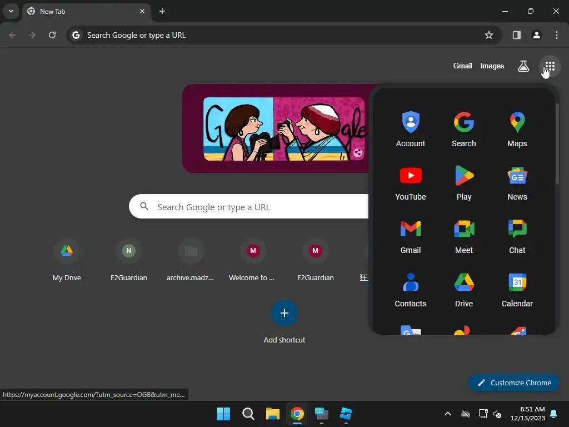Open the tab search dropdown arrow
Image resolution: width=569 pixels, height=427 pixels.
[11, 11]
